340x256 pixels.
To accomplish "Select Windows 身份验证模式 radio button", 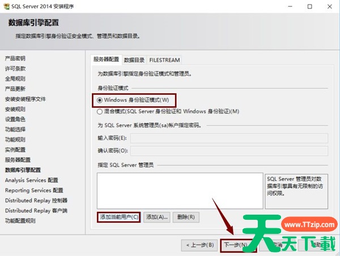I will pos(100,100).
